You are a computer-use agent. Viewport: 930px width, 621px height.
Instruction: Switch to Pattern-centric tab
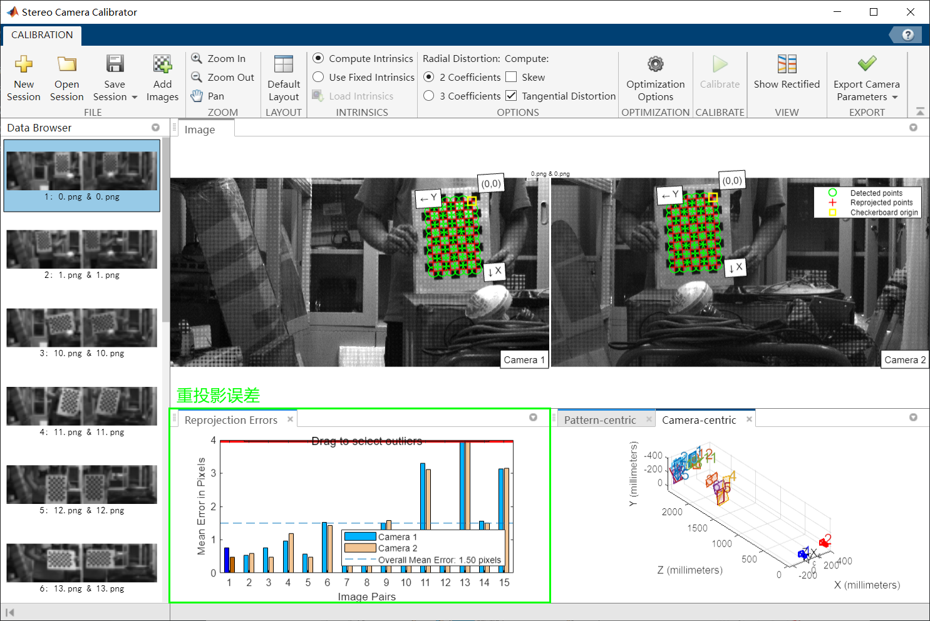click(x=600, y=420)
